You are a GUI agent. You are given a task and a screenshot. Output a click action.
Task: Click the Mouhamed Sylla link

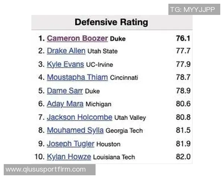pyautogui.click(x=75, y=131)
